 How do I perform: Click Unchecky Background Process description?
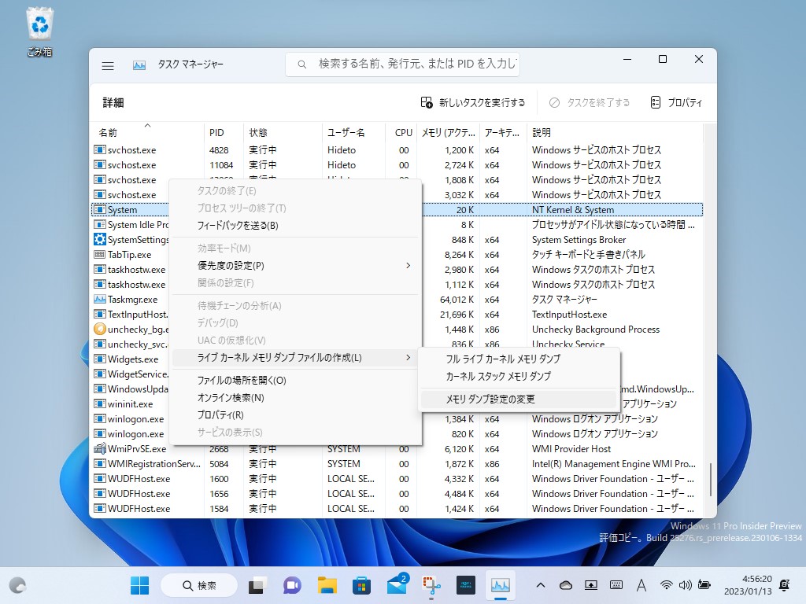595,330
